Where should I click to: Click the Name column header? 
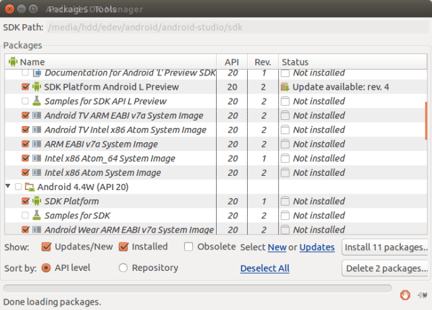pyautogui.click(x=111, y=61)
